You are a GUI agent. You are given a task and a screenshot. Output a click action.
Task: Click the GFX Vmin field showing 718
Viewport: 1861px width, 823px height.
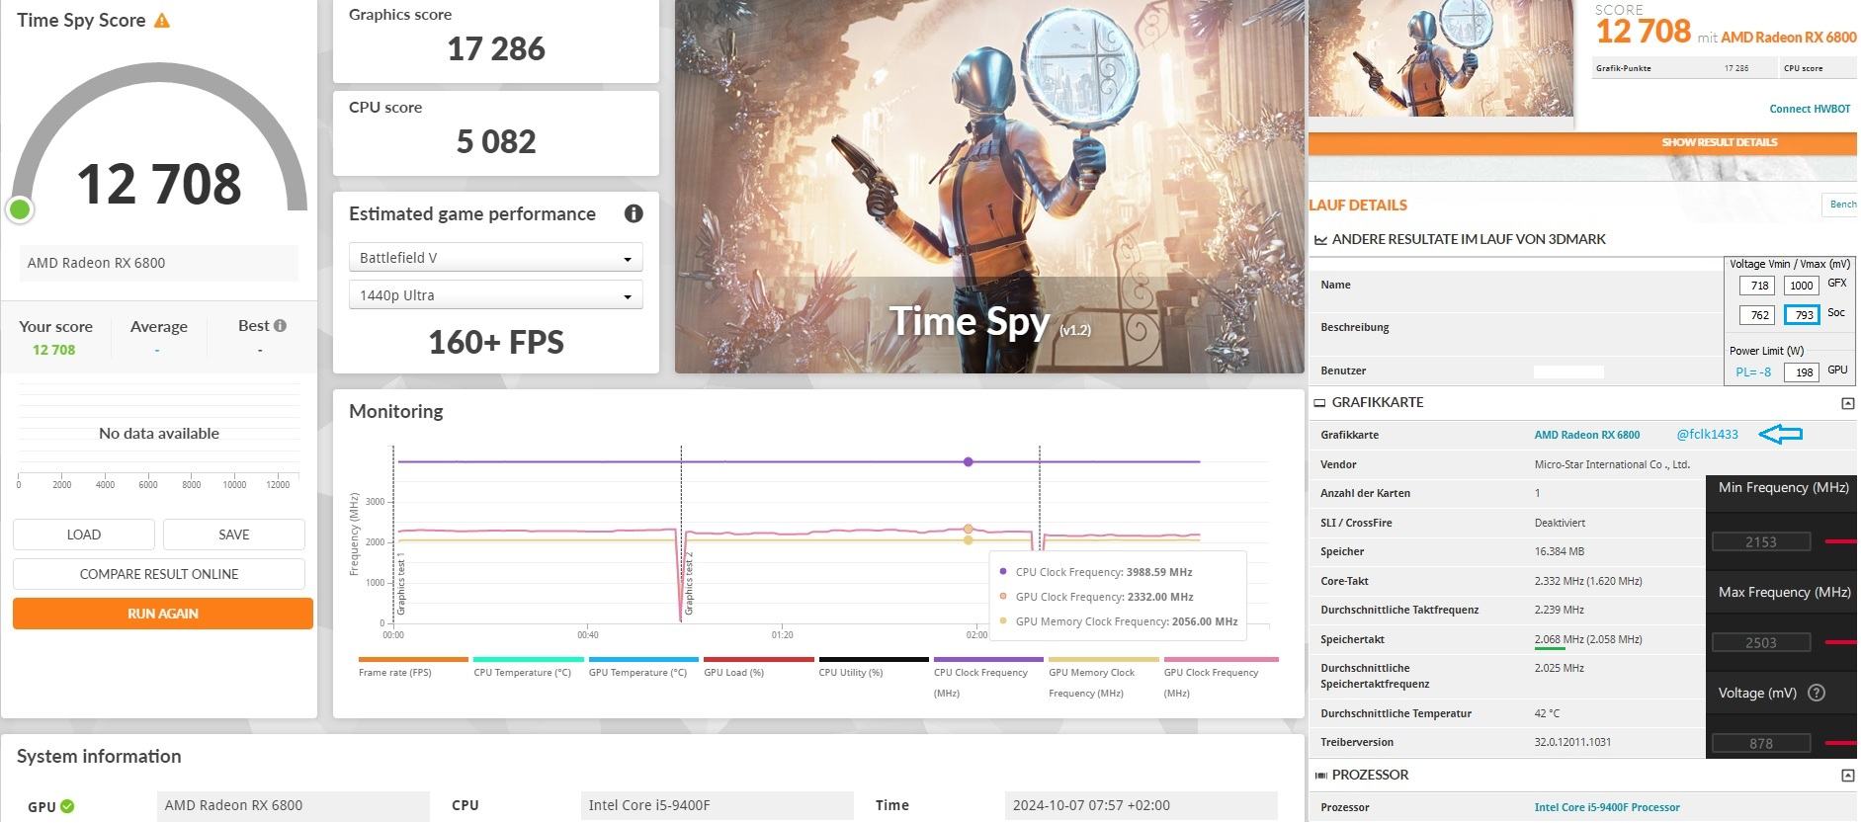1759,286
